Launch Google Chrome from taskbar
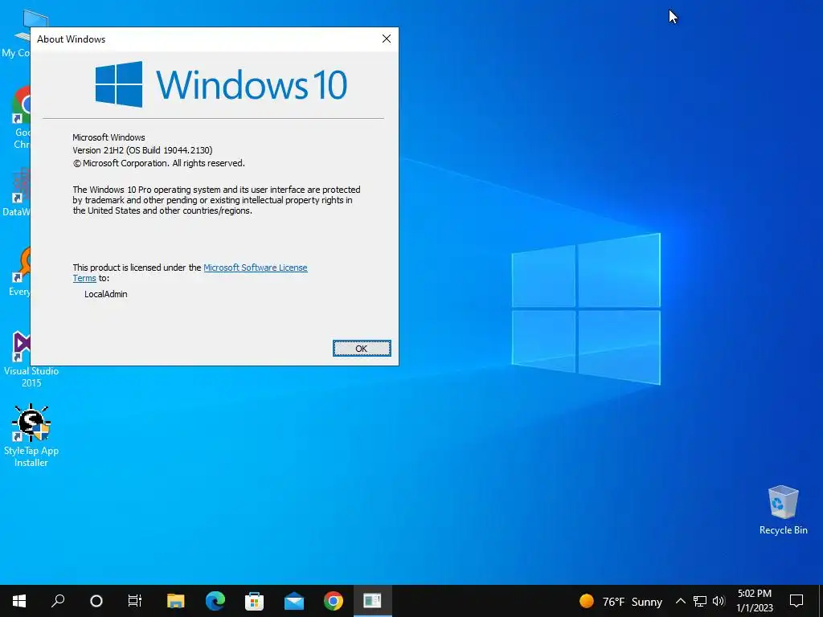Image resolution: width=823 pixels, height=617 pixels. 334,601
